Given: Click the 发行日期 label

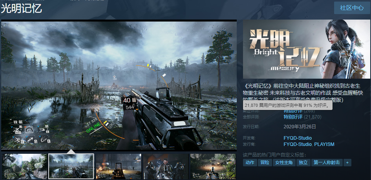Looking at the screenshot, I should pyautogui.click(x=251, y=127).
